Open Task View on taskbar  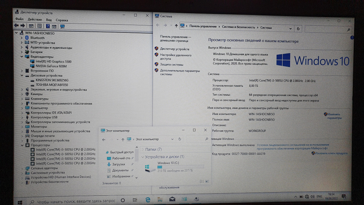click(x=135, y=200)
